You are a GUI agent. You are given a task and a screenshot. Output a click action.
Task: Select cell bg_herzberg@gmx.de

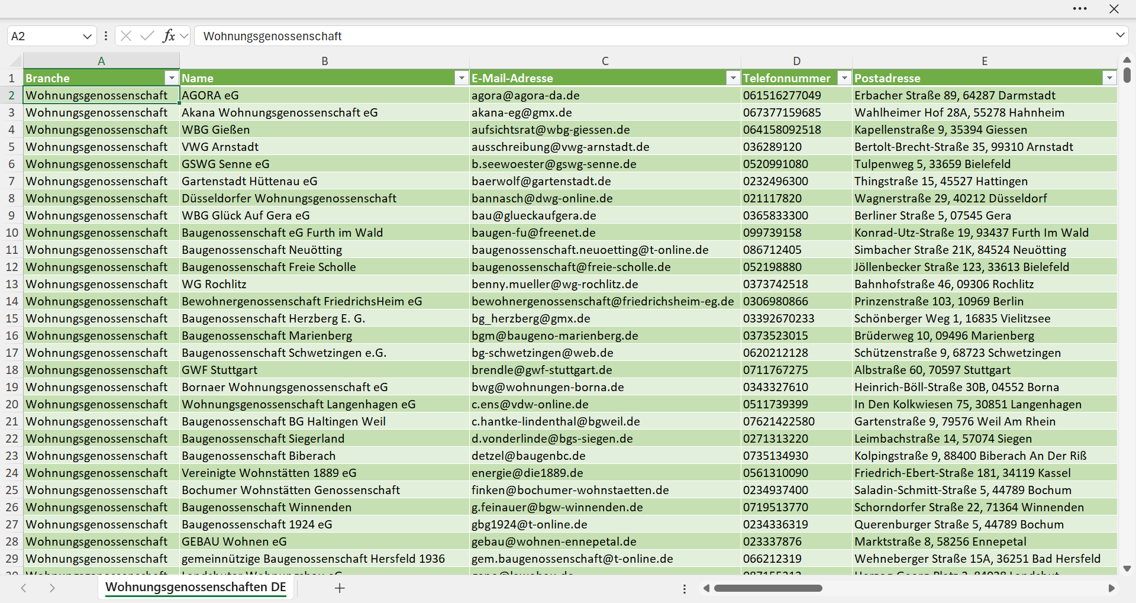tap(605, 318)
